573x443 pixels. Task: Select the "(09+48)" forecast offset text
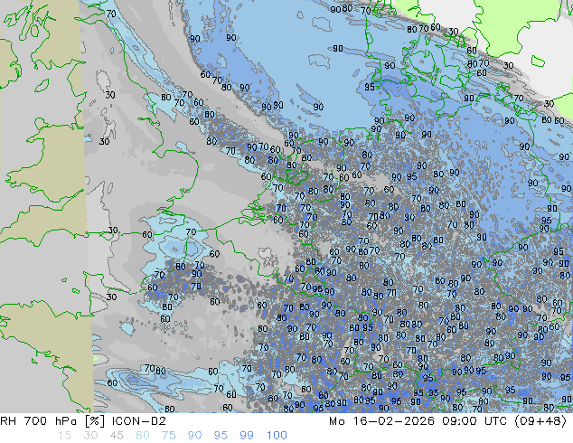[x=540, y=421]
